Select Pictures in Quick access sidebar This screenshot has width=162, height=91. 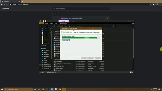click(x=45, y=35)
